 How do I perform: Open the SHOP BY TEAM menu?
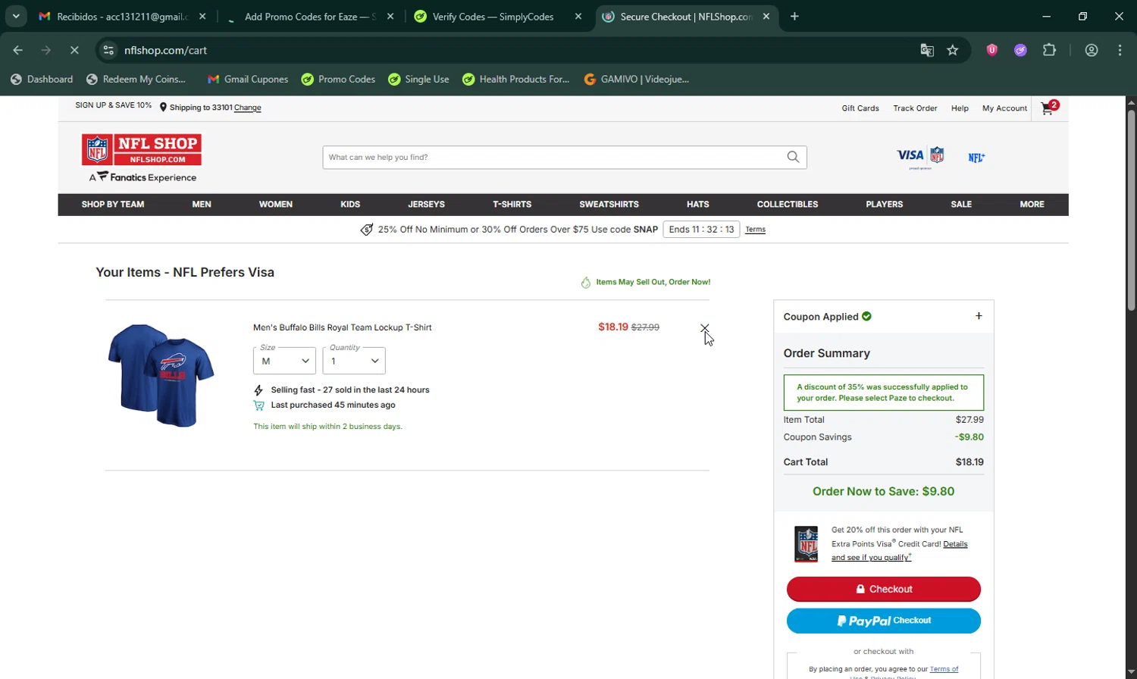113,205
